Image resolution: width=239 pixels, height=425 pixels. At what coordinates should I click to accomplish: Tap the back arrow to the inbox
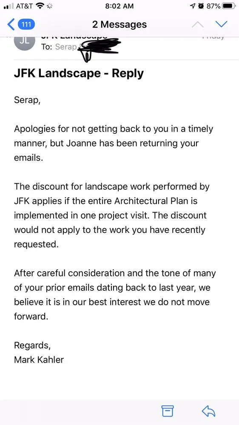pyautogui.click(x=11, y=25)
